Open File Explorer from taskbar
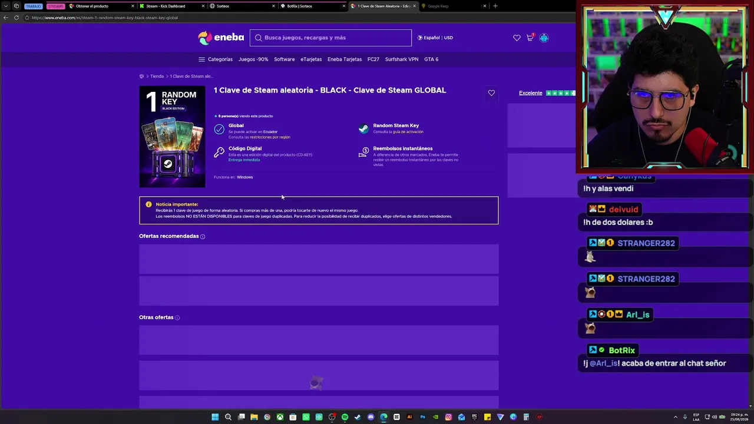Viewport: 754px width, 424px height. tap(254, 417)
